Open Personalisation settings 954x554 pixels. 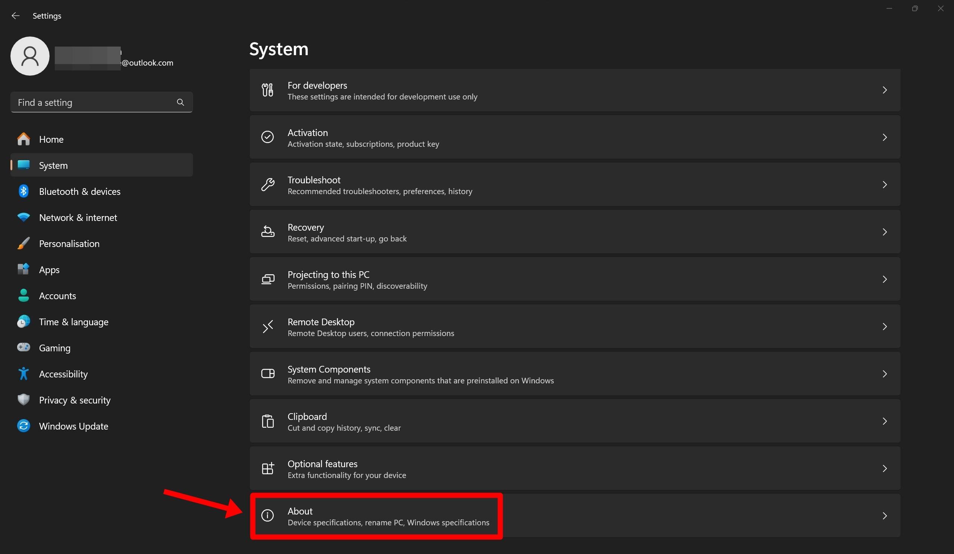click(69, 243)
